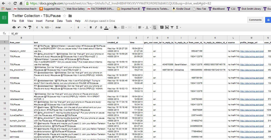The height and width of the screenshot is (140, 271).
Task: Open the font size 8 dropdown
Action: point(81,27)
